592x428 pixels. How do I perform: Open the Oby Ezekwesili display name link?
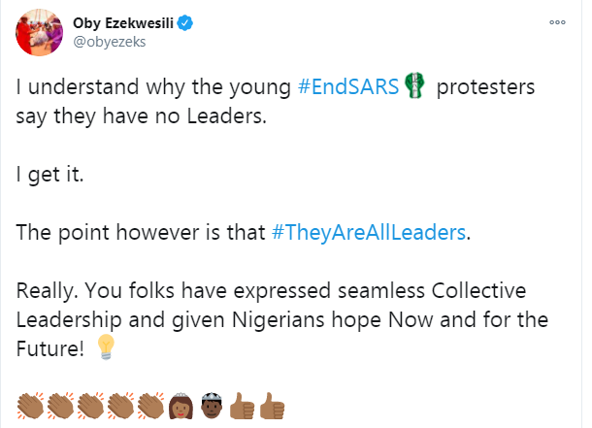point(123,23)
